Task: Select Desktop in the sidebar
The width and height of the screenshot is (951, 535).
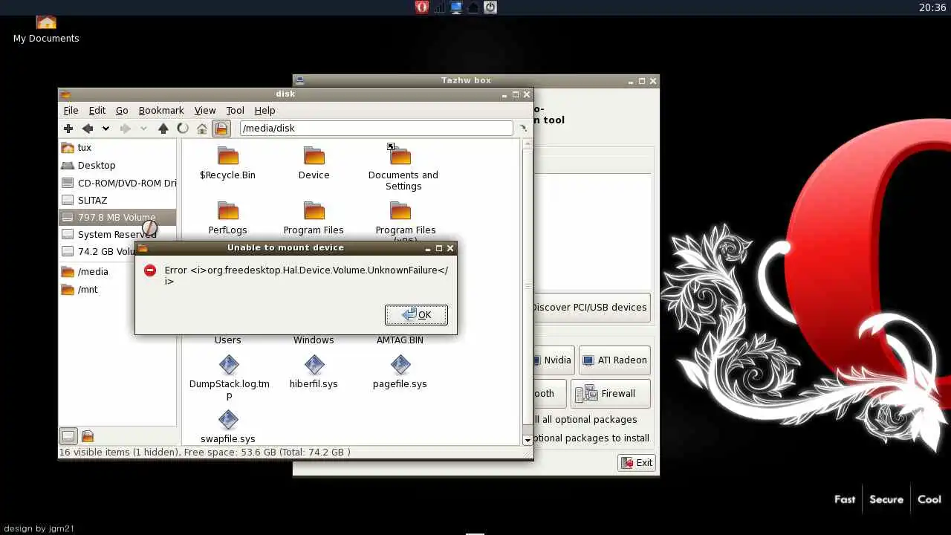Action: [117, 165]
